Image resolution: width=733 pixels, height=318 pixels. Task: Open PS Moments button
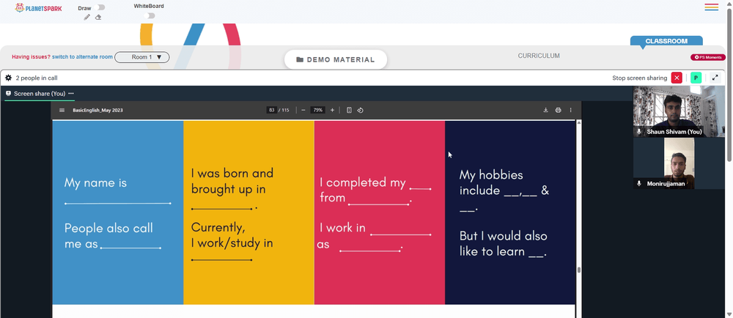(x=708, y=57)
